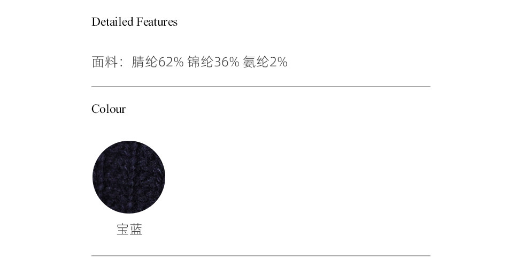Click the divider line above Colour
This screenshot has width=508, height=274.
click(x=260, y=86)
